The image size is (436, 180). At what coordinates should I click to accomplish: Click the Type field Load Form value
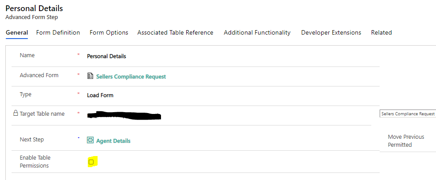(100, 95)
